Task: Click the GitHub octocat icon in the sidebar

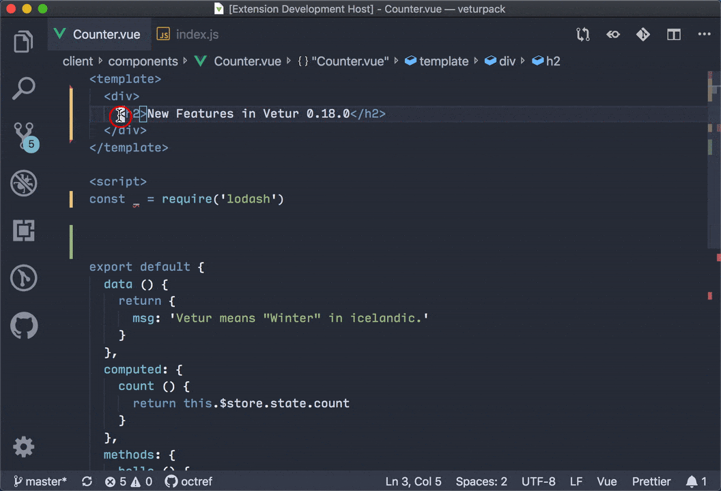Action: 23,326
